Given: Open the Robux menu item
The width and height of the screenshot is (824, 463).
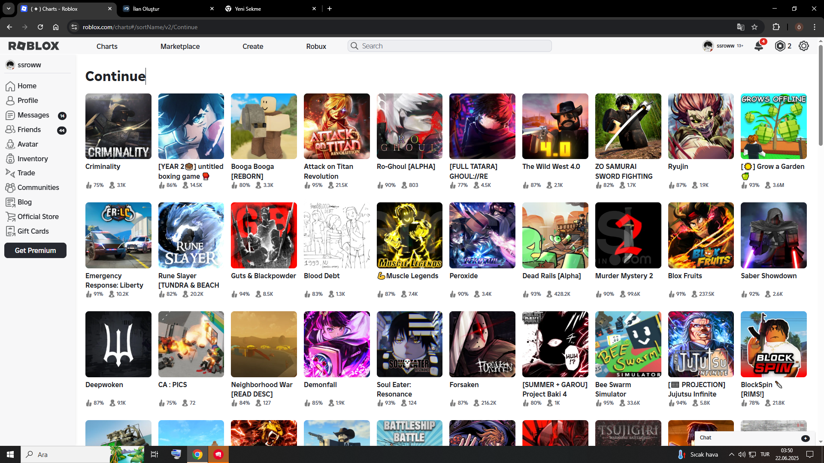Looking at the screenshot, I should pyautogui.click(x=316, y=46).
